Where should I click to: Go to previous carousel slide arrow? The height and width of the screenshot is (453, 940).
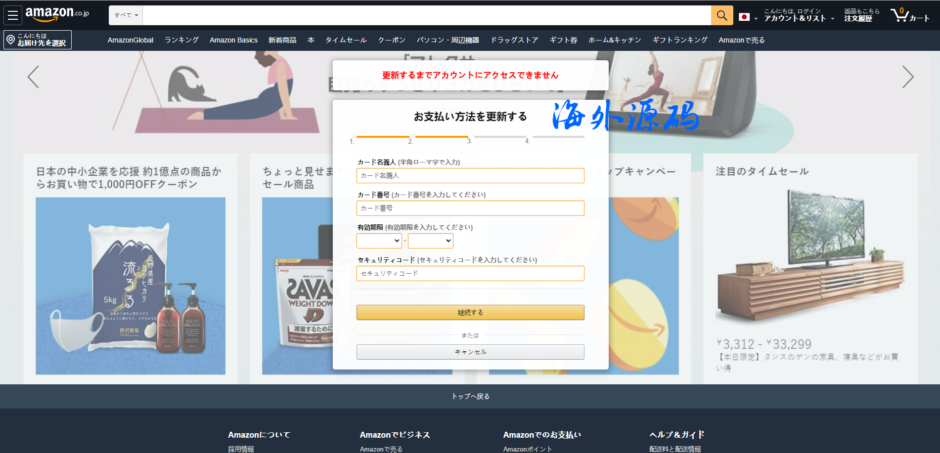(33, 77)
